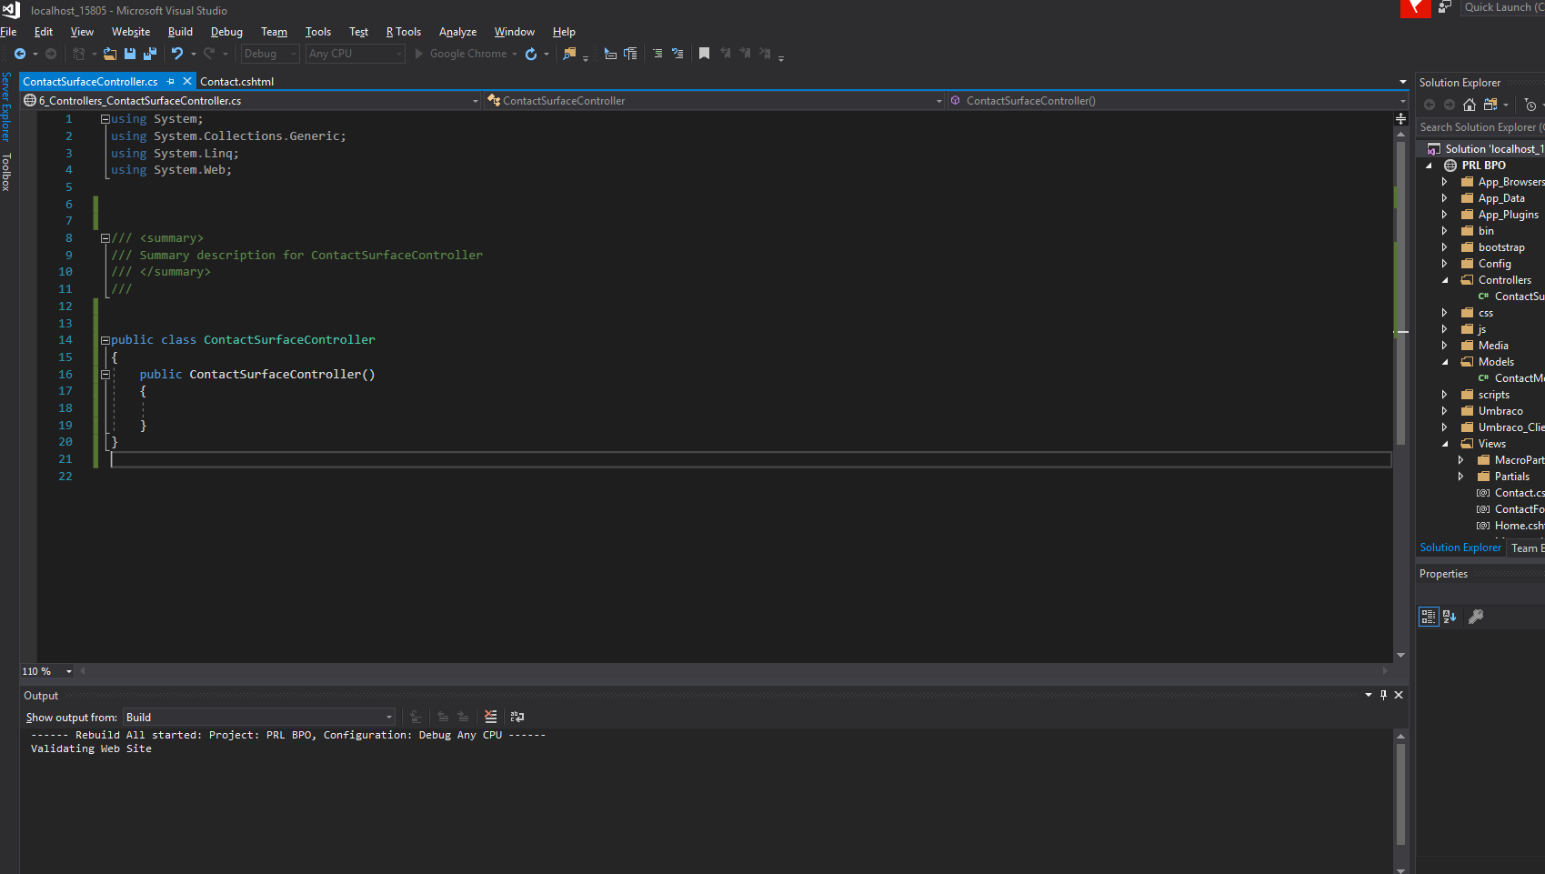Open the Debug menu

point(226,32)
